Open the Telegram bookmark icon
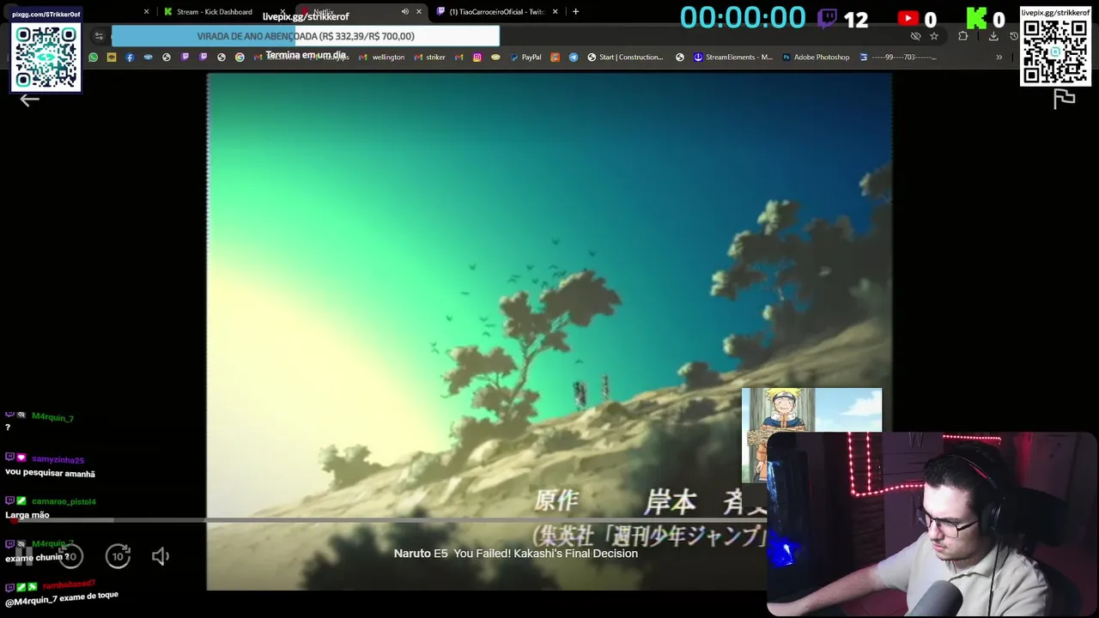Screen dimensions: 1099x618 pos(574,58)
